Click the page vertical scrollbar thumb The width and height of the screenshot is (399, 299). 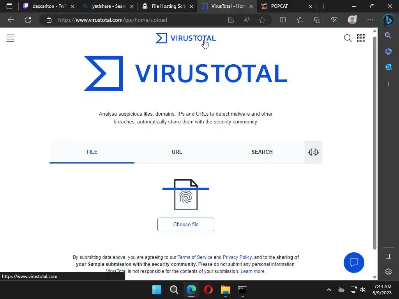click(374, 143)
